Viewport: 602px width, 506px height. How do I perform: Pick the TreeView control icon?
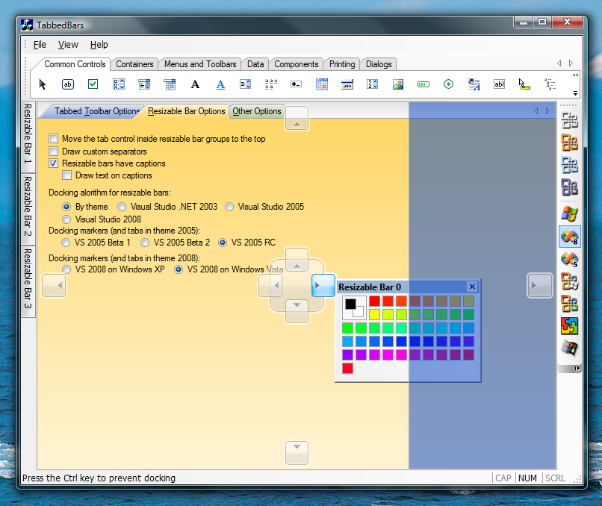(550, 84)
